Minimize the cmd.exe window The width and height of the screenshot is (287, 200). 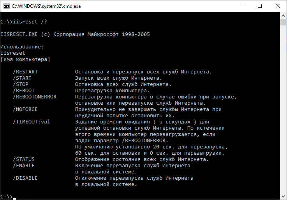tap(242, 6)
